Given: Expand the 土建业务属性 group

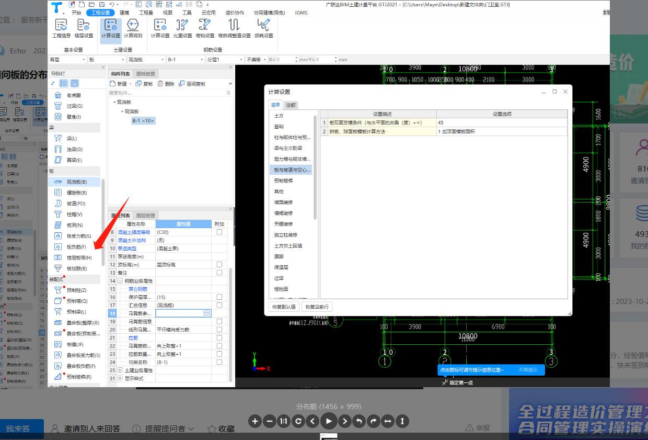Looking at the screenshot, I should click(120, 370).
